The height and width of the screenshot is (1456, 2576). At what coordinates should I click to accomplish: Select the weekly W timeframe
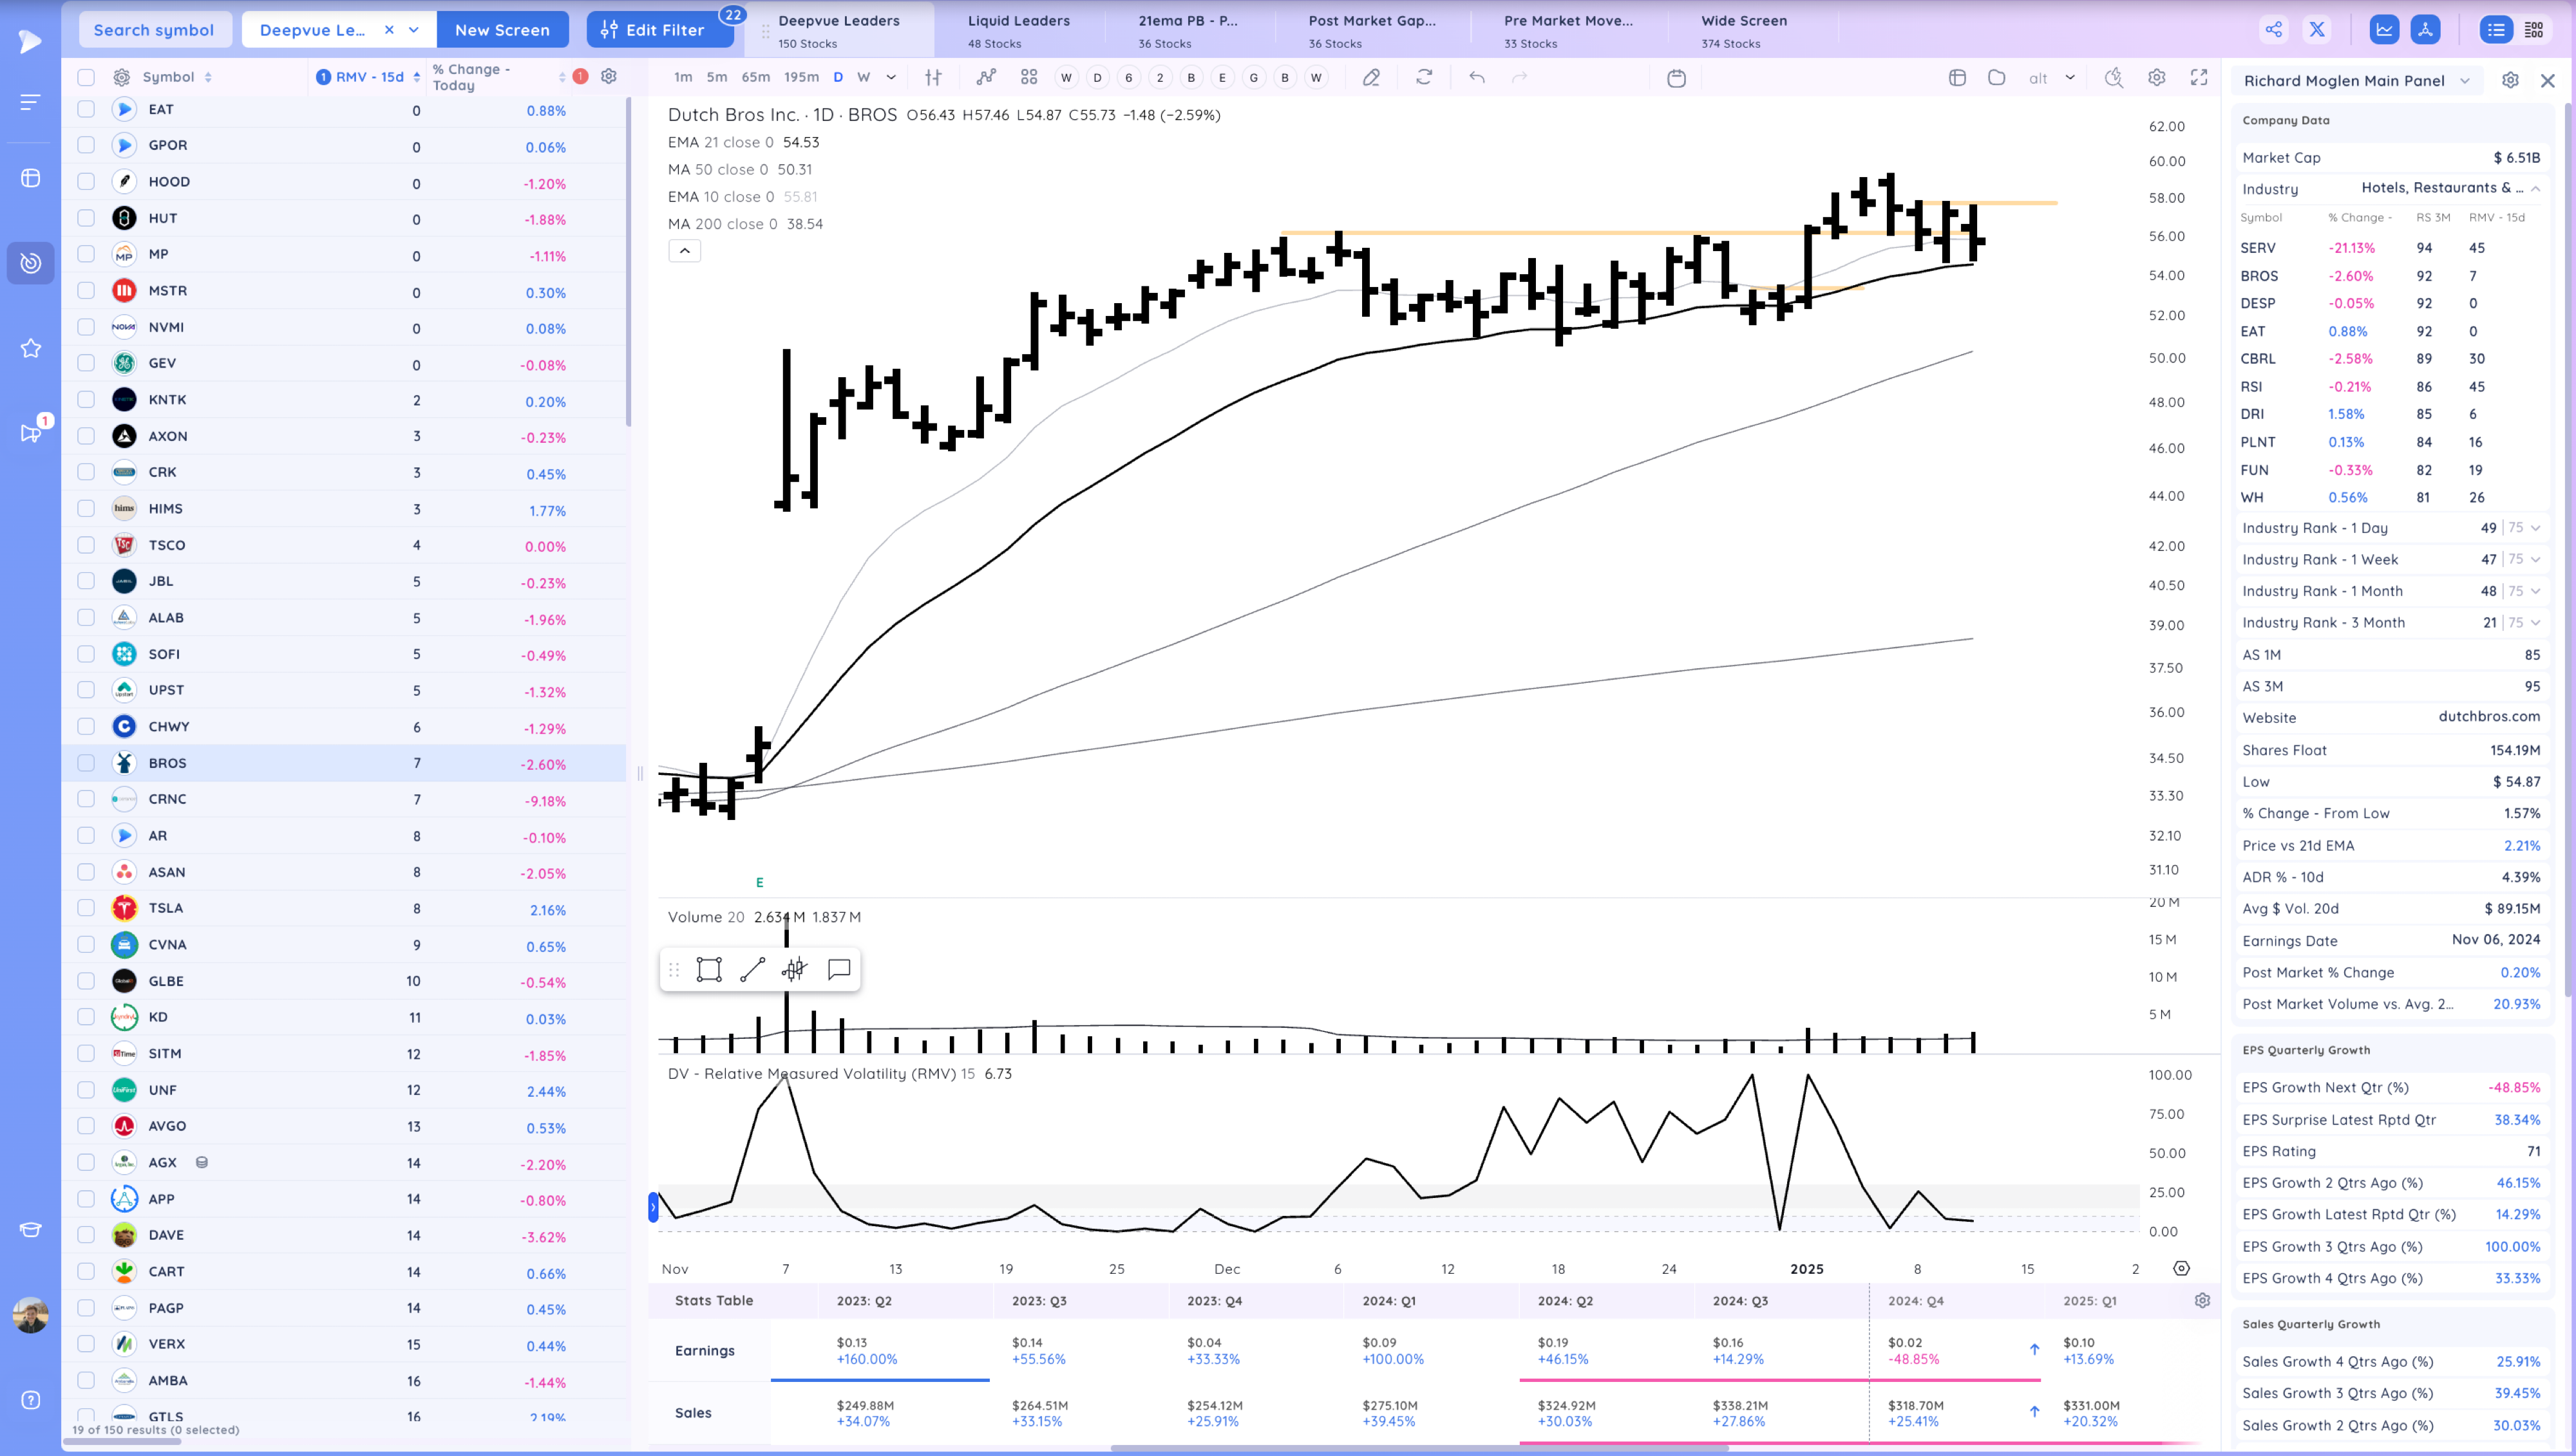tap(864, 77)
